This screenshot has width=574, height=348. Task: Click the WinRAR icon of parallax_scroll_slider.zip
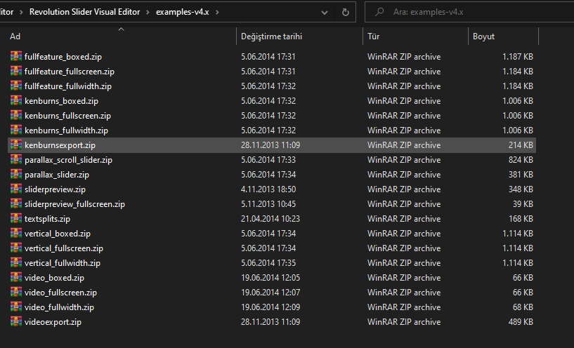point(15,159)
